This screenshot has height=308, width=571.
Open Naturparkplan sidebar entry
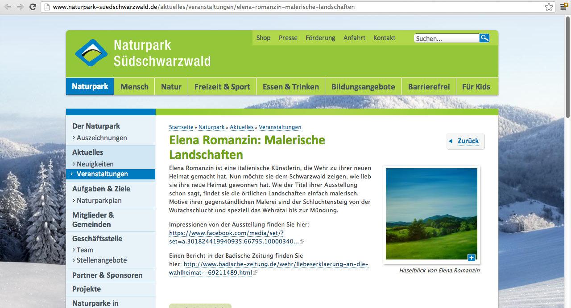(x=99, y=201)
